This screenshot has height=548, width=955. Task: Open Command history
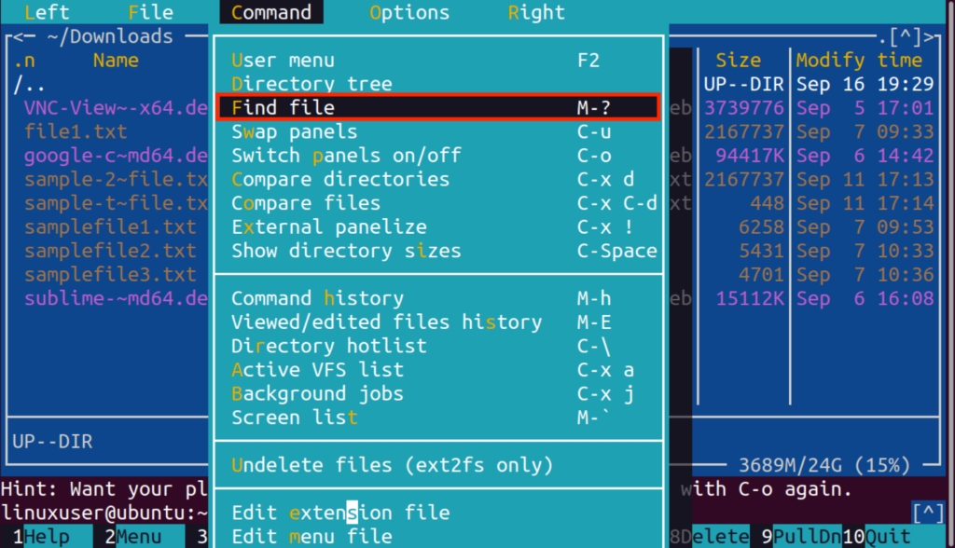tap(316, 298)
